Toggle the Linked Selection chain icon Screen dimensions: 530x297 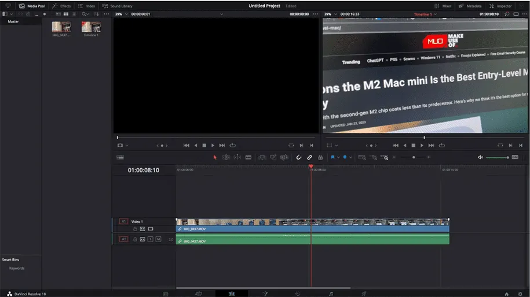tap(309, 157)
